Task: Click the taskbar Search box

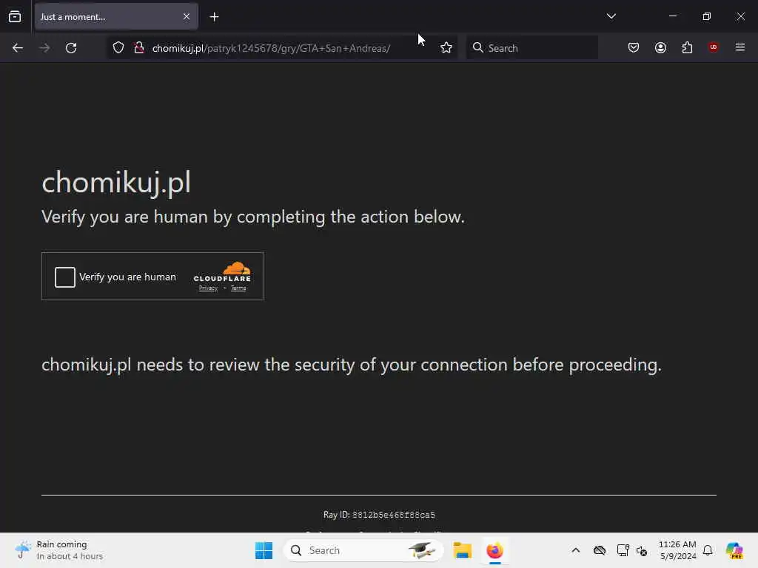Action: pos(363,550)
